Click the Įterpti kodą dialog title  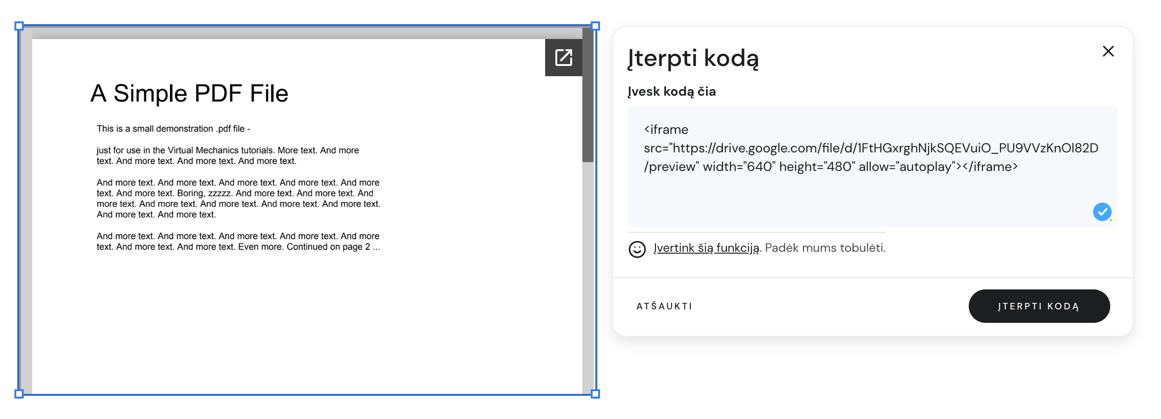[693, 59]
